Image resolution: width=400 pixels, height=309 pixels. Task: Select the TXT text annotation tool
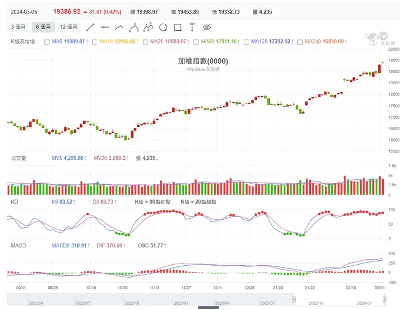[x=192, y=27]
